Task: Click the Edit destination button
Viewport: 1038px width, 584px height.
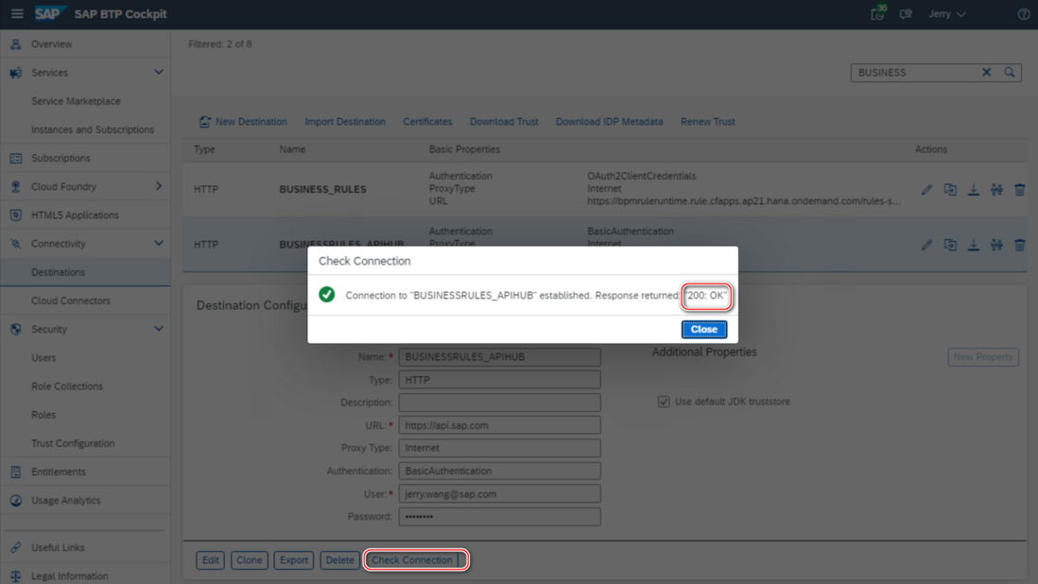Action: point(211,560)
